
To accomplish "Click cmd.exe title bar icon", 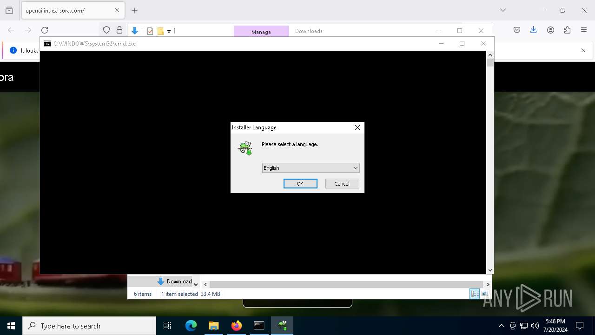I will point(47,44).
